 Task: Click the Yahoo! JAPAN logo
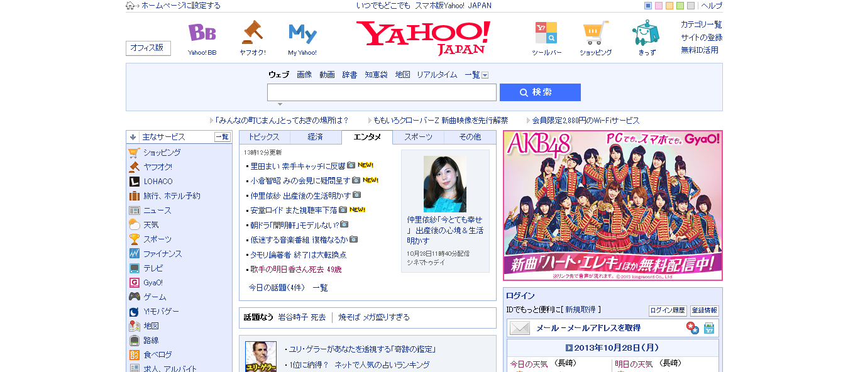[423, 38]
